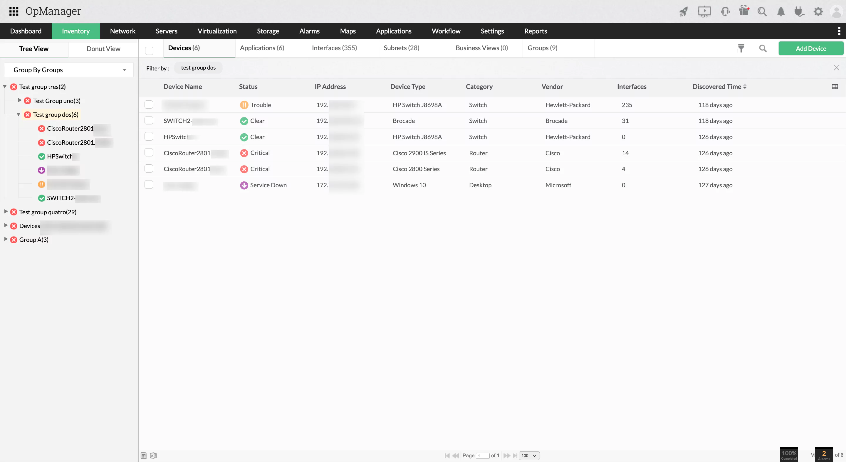Click the filter funnel icon near Add Device
This screenshot has height=462, width=846.
click(x=741, y=48)
